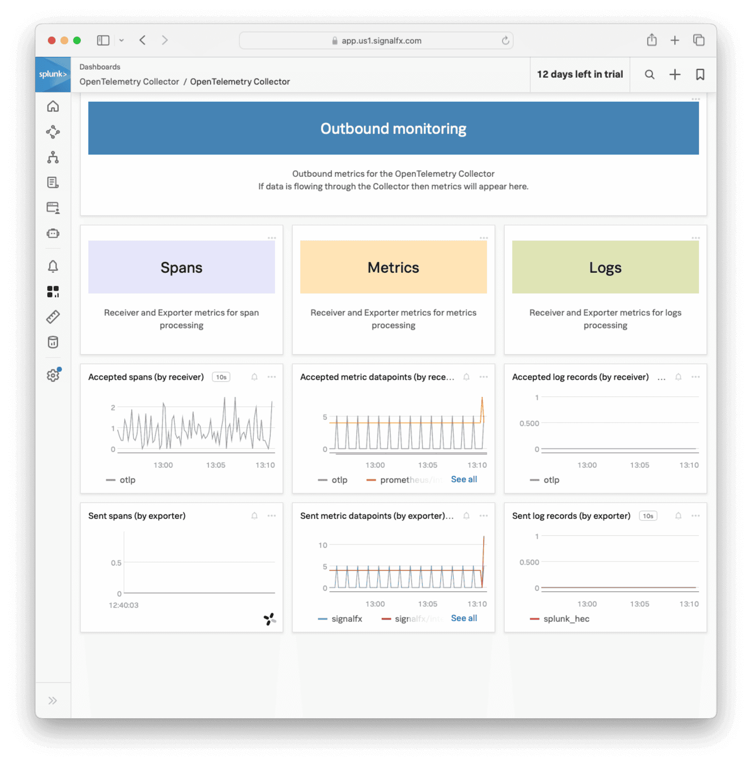Image resolution: width=752 pixels, height=765 pixels.
Task: Expand the Safari sidebar dropdown chevron
Action: [121, 40]
